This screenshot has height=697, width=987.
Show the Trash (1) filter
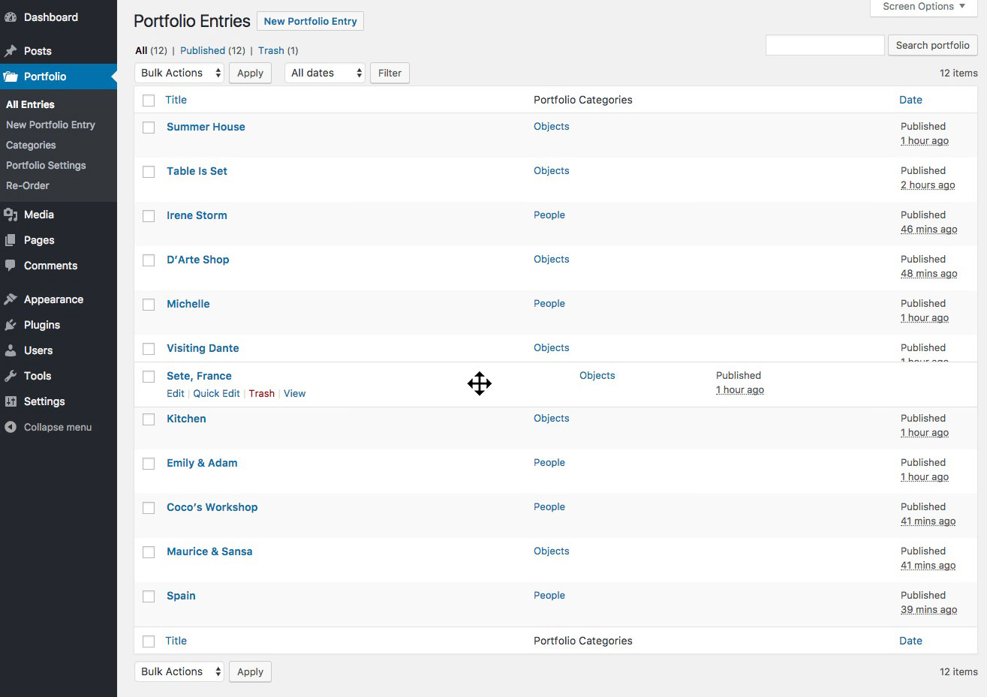coord(278,50)
